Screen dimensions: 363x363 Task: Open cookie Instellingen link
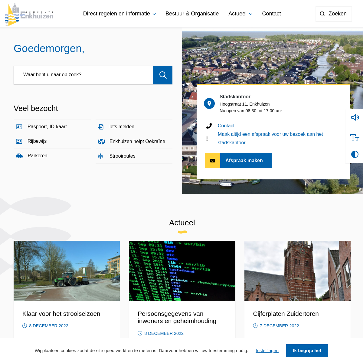point(267,351)
